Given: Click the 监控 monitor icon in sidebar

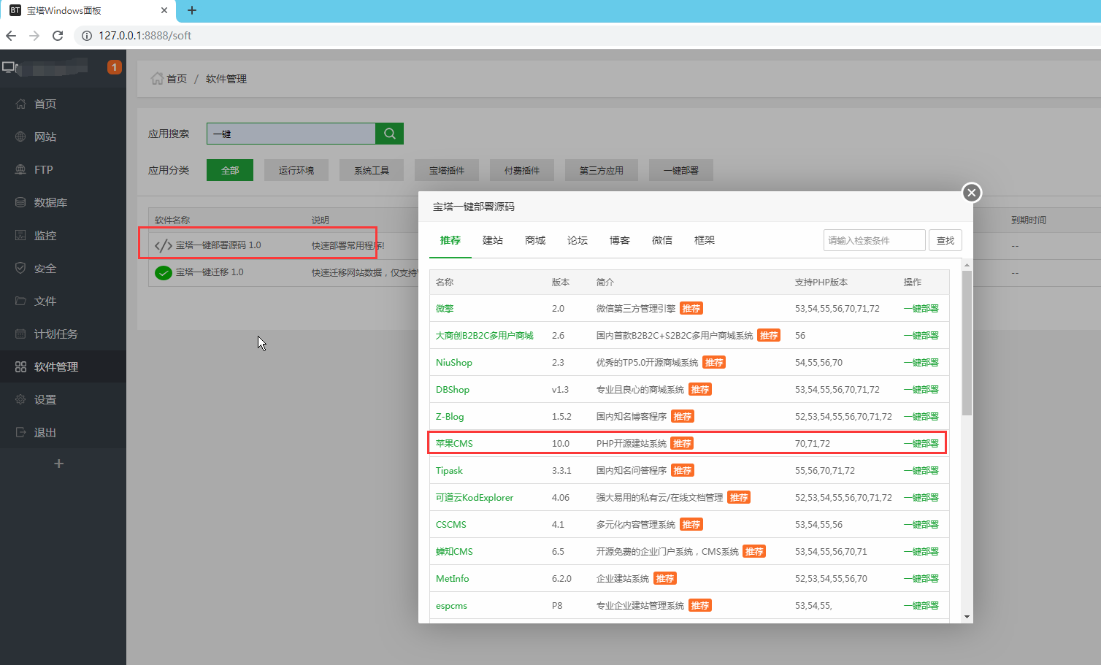Looking at the screenshot, I should pos(20,235).
